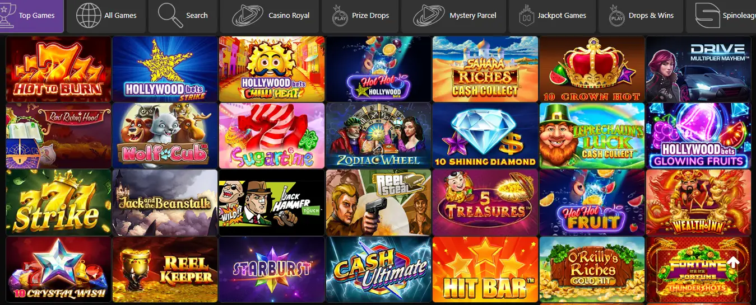Play the Wolf Cub game
The width and height of the screenshot is (756, 305).
(x=165, y=135)
